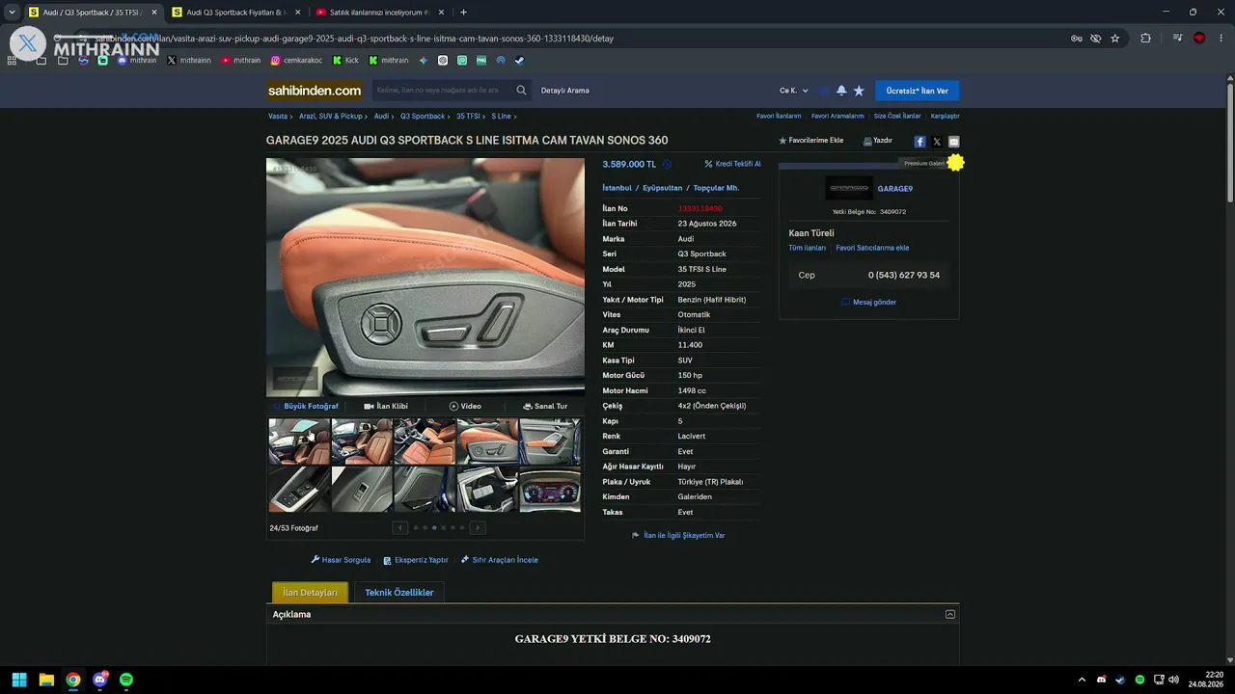Open Chrome's three-dot menu
Viewport: 1235px width, 694px height.
pyautogui.click(x=1221, y=39)
